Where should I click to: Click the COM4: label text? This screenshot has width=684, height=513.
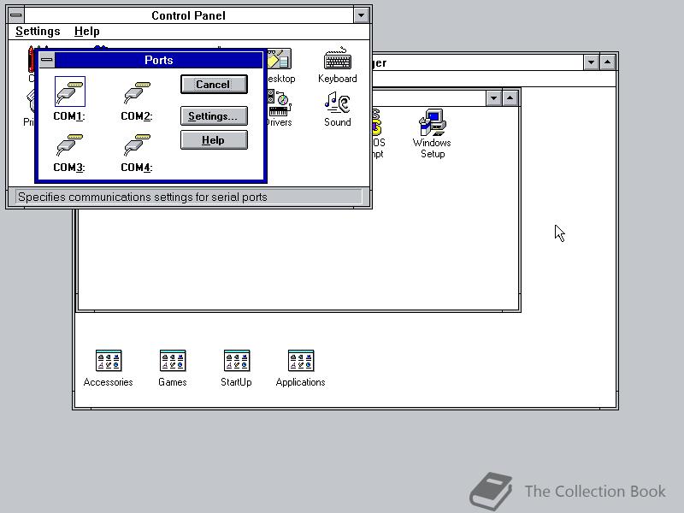tap(137, 168)
